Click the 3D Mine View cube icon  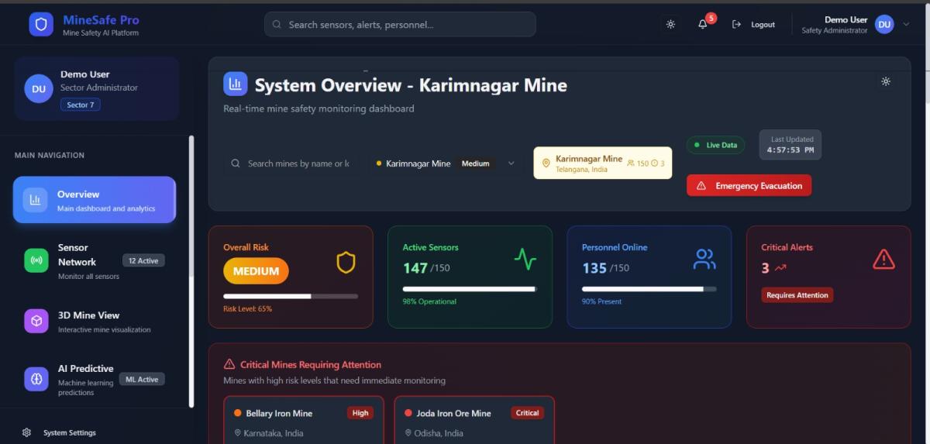pos(36,321)
